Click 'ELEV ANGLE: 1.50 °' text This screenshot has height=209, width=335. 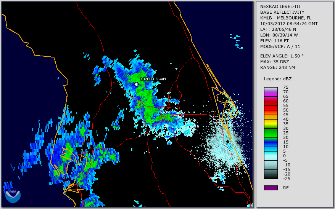tap(282, 56)
